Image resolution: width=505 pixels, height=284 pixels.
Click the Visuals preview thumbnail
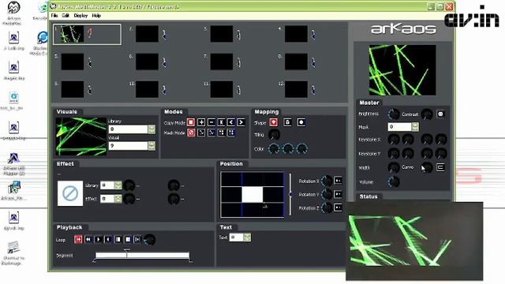(x=80, y=136)
